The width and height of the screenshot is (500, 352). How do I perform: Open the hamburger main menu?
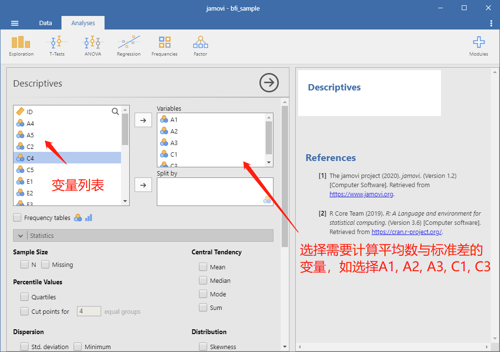15,23
